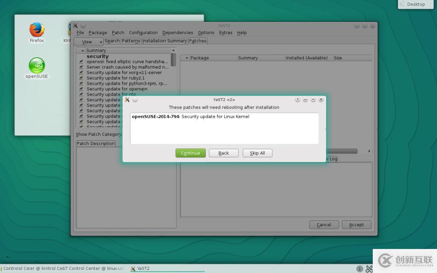This screenshot has height=273, width=437.
Task: Toggle status icon for ntp security update
Action: 81,94
